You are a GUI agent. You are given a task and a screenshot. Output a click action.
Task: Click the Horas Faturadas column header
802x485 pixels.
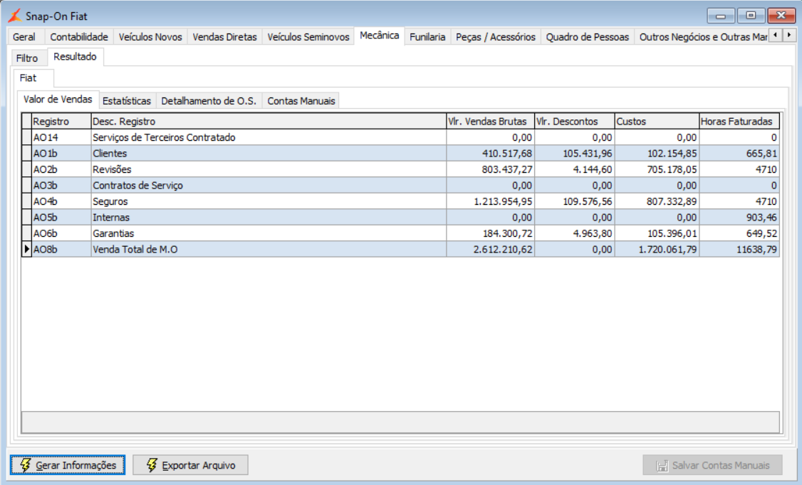[739, 121]
